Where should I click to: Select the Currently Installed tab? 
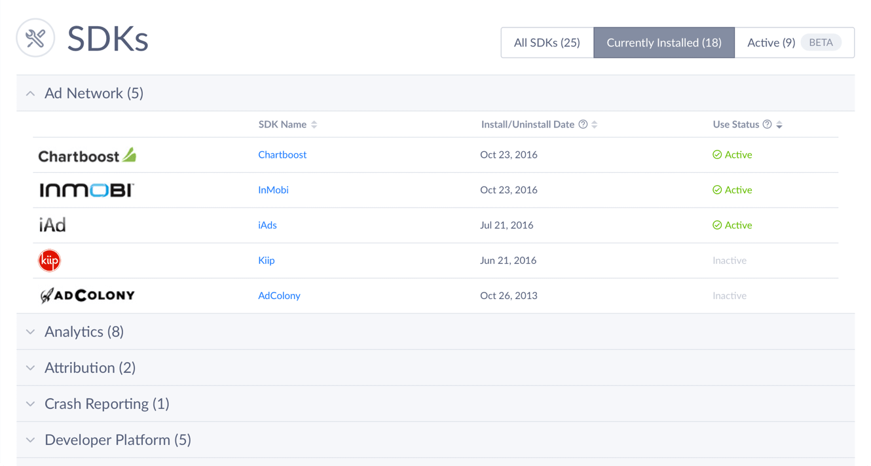(x=663, y=43)
